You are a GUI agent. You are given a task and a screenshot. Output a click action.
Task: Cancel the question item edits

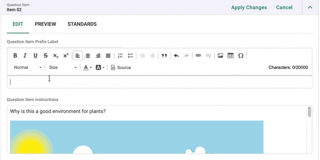pos(284,8)
